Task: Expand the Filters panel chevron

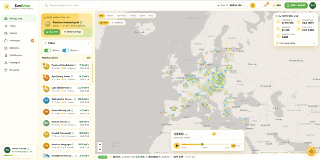Action: click(88, 43)
